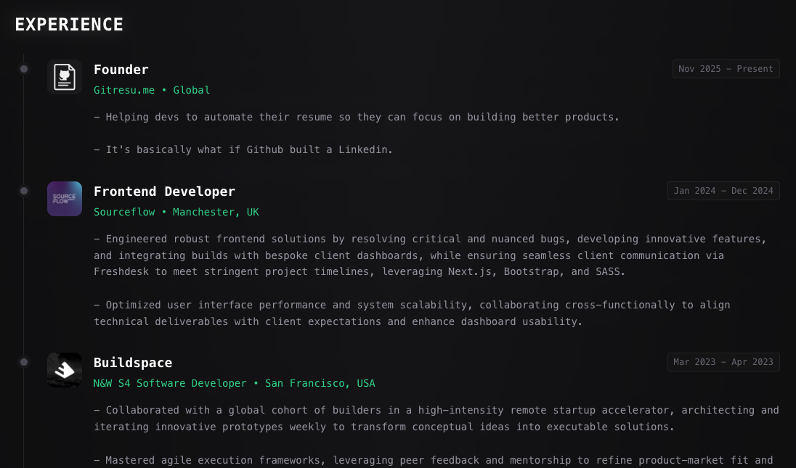Open the Sourceflow • Manchester, UK link
The height and width of the screenshot is (468, 796).
(x=176, y=212)
